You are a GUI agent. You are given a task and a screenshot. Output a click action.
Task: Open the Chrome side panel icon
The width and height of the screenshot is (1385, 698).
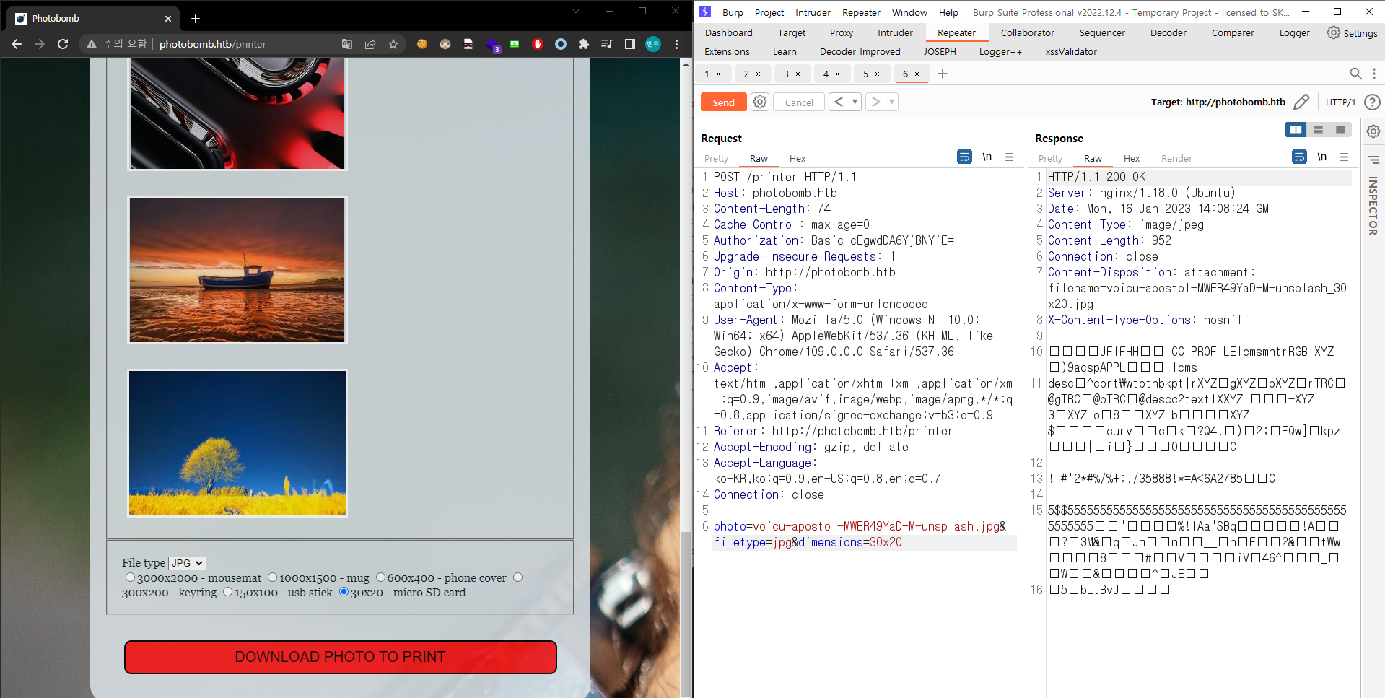click(x=630, y=44)
